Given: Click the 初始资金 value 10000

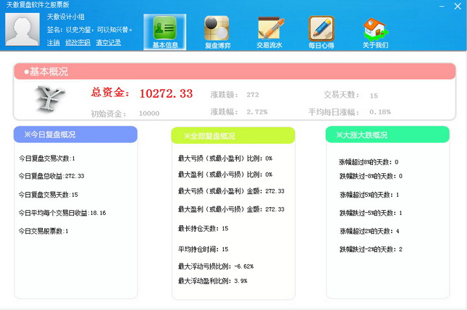Looking at the screenshot, I should [x=149, y=113].
